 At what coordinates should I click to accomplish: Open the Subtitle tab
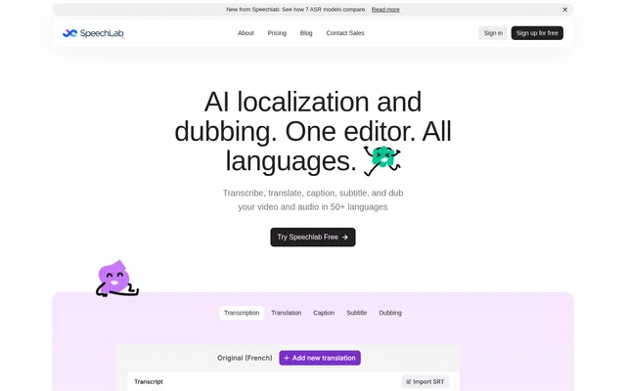coord(356,313)
